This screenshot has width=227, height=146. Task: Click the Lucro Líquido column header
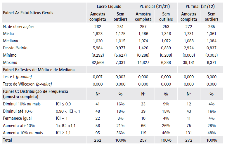pyautogui.click(x=109, y=6)
